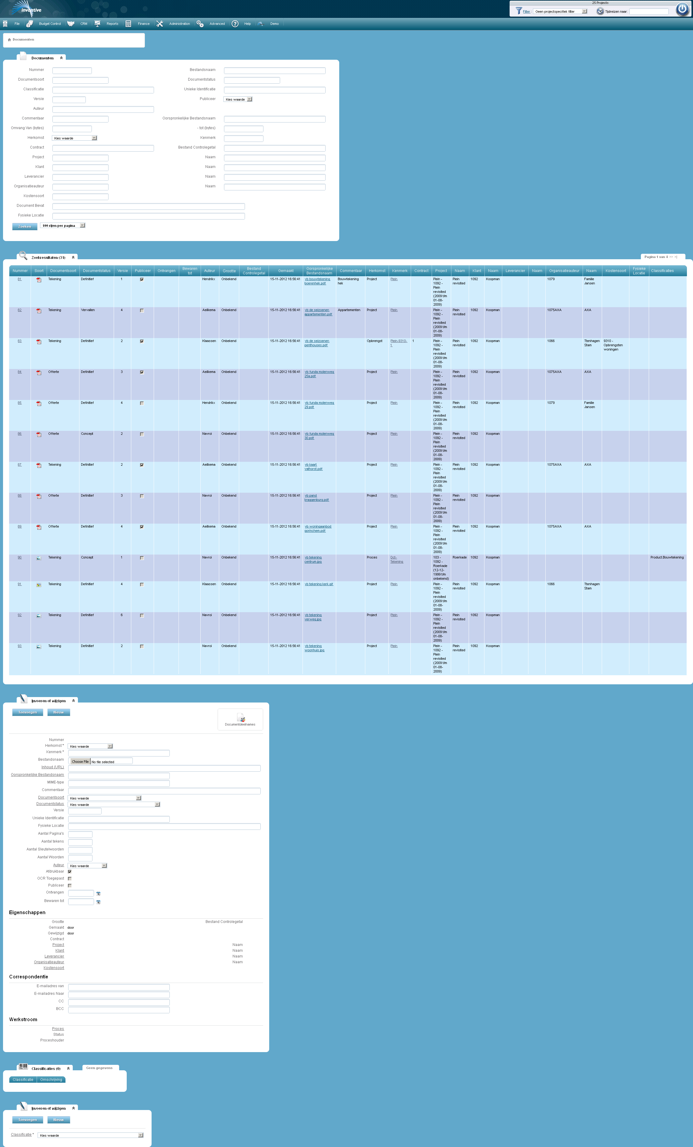This screenshot has width=693, height=1147.
Task: Open the 100 rijen per pagina dropdown
Action: 62,225
